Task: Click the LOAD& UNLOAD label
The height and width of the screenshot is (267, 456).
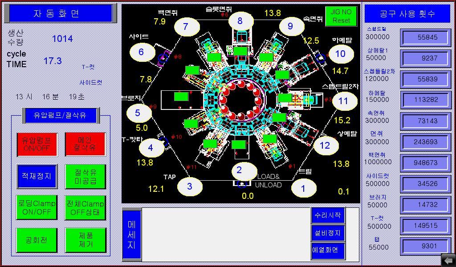Action: [x=268, y=181]
